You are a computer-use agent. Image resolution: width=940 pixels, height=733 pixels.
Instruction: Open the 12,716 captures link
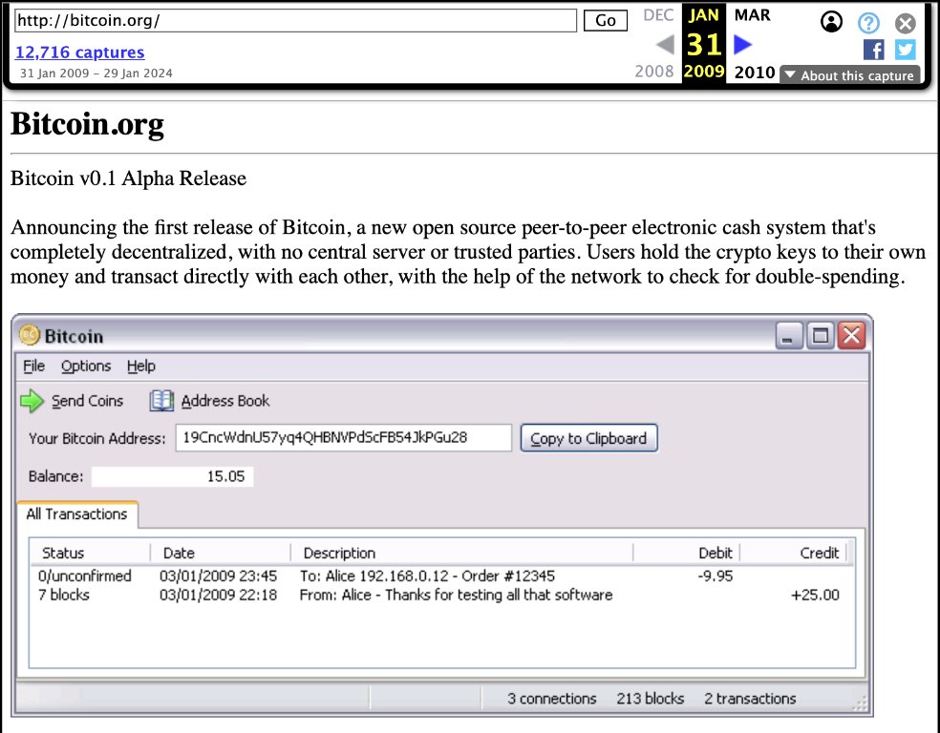pyautogui.click(x=79, y=52)
